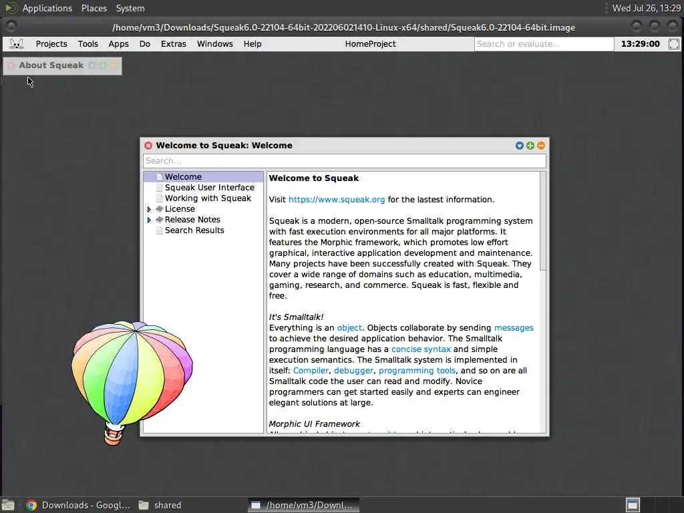Open the Tools menu
This screenshot has height=513, width=684.
[88, 43]
